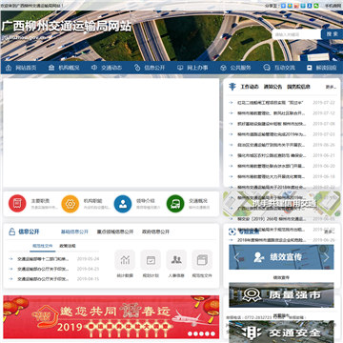Click the green WeChat share icon
Image resolution: width=343 pixels, height=343 pixels.
[x=316, y=6]
